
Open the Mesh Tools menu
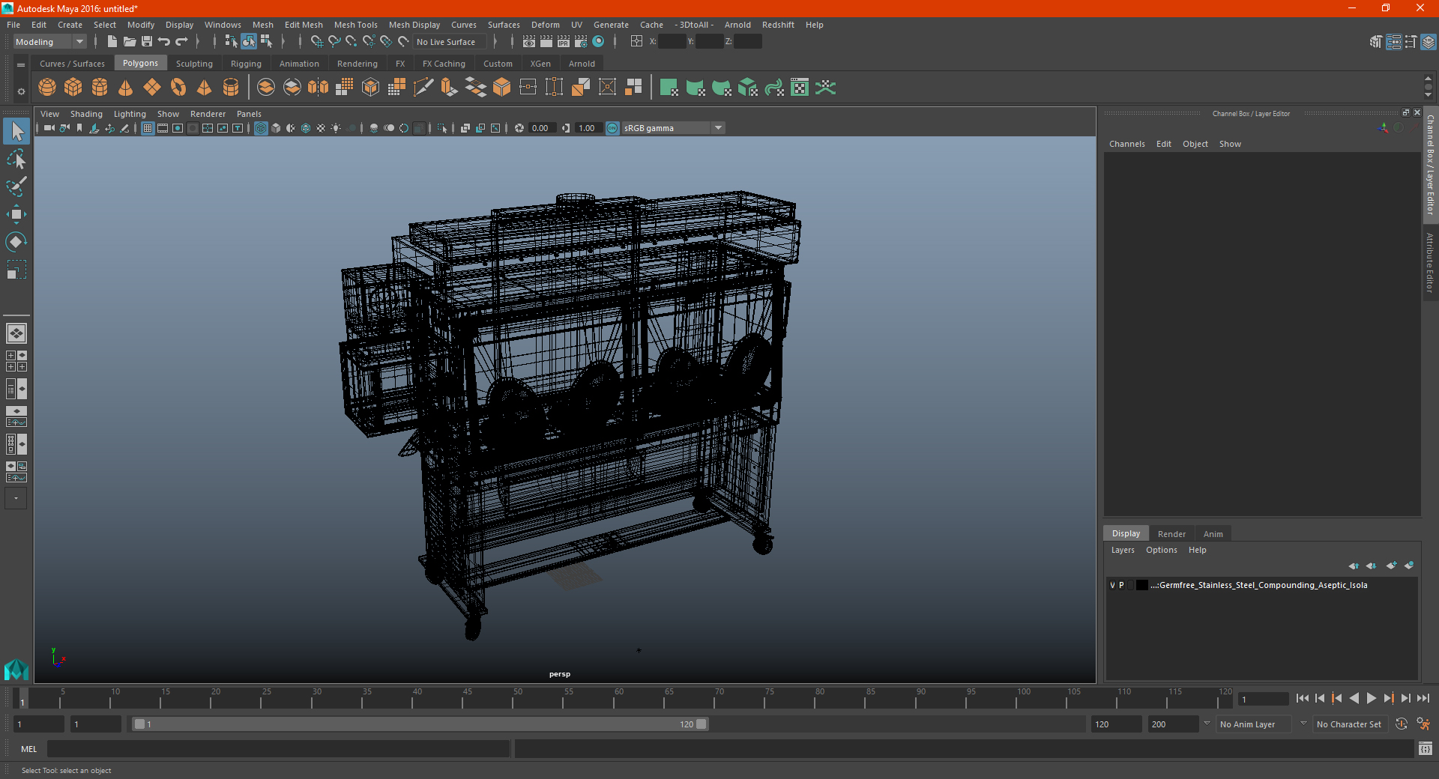point(356,25)
